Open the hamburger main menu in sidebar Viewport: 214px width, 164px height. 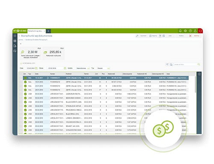(15, 36)
